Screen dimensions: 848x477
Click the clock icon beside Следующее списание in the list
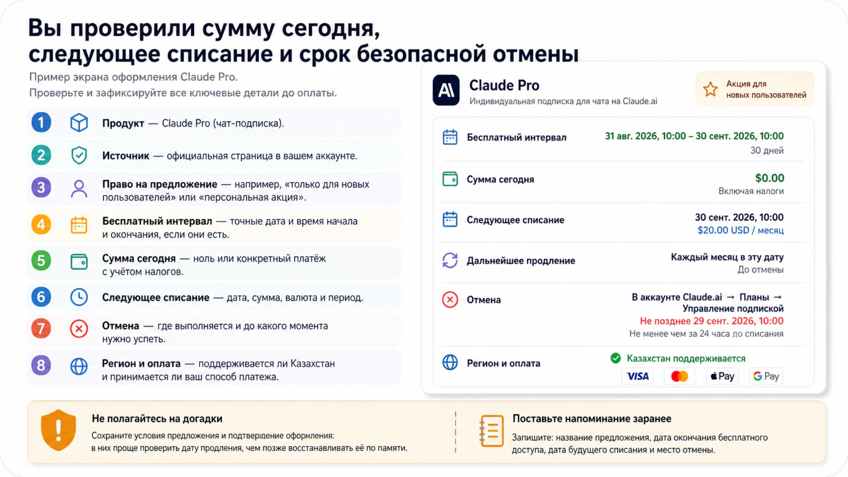(x=79, y=297)
